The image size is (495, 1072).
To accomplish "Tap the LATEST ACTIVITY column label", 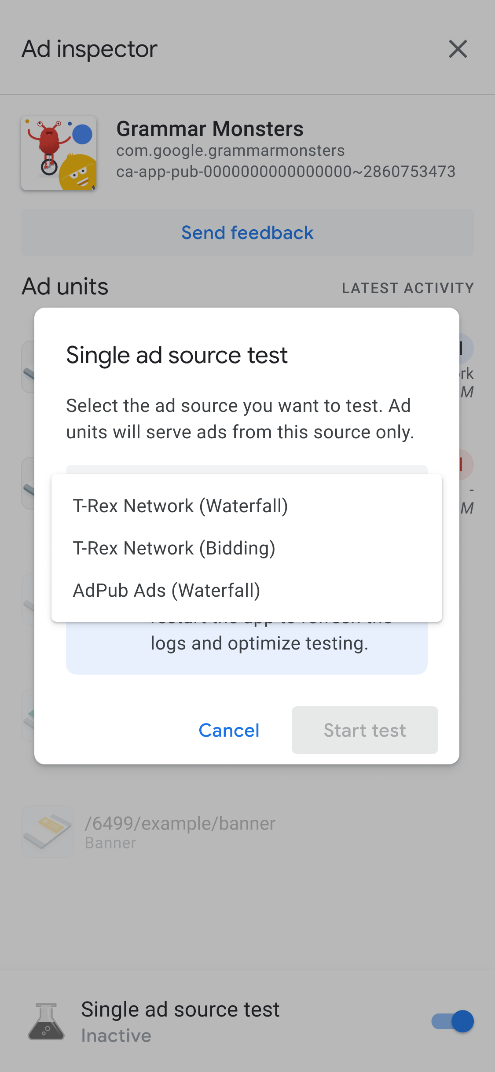I will tap(408, 288).
